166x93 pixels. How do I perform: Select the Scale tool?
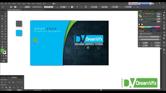pyautogui.click(x=5, y=29)
